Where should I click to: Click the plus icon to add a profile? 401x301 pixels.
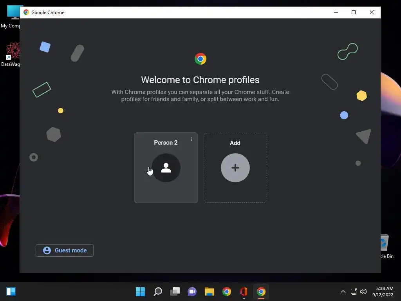235,168
